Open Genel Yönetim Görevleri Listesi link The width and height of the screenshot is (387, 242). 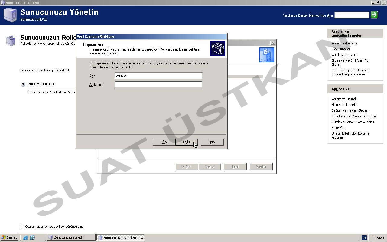pos(353,116)
